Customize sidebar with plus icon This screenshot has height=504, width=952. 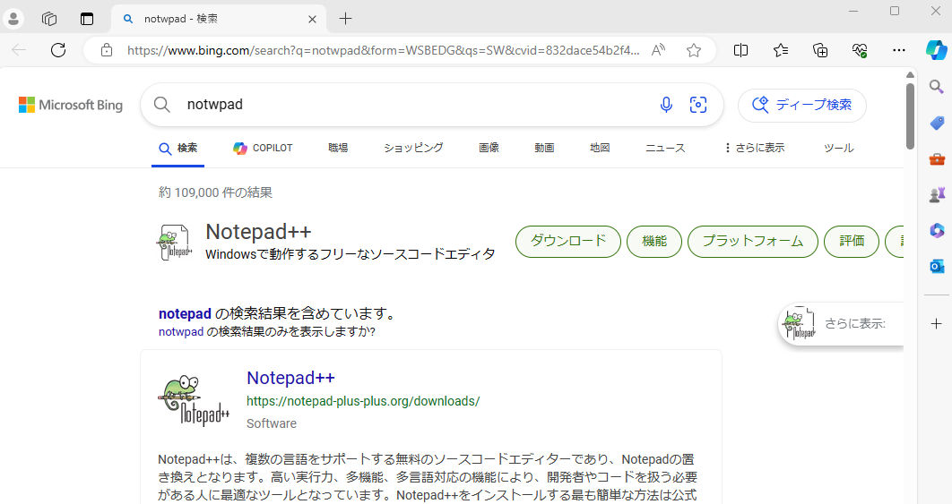[x=937, y=324]
